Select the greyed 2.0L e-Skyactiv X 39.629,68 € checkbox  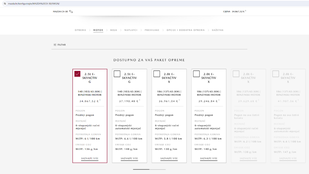click(x=236, y=74)
